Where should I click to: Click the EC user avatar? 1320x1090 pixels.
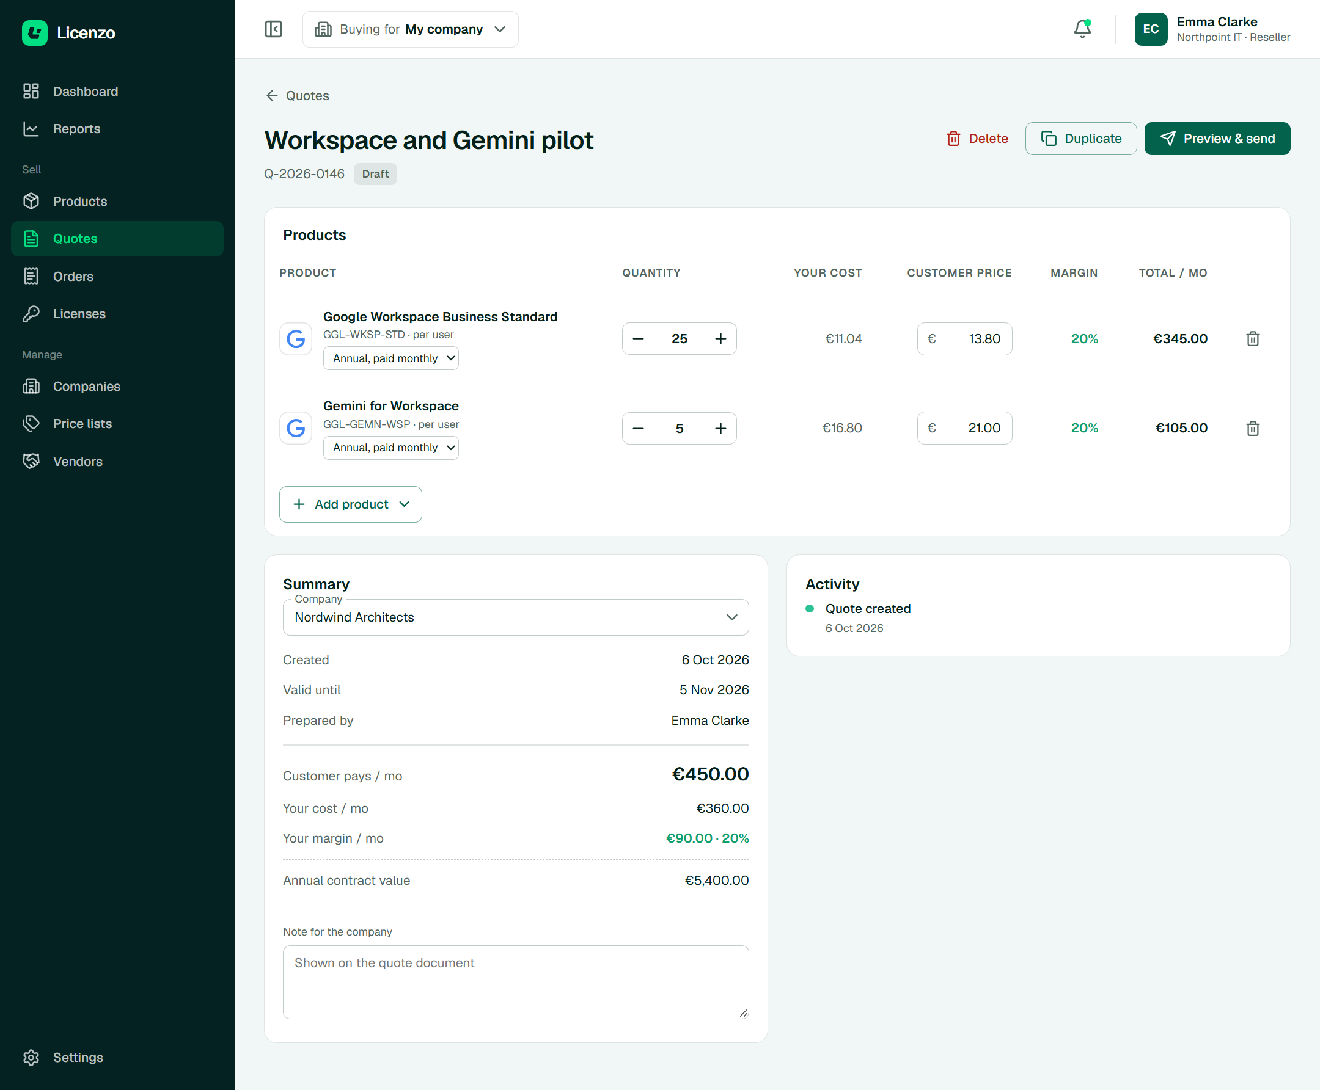coord(1150,29)
